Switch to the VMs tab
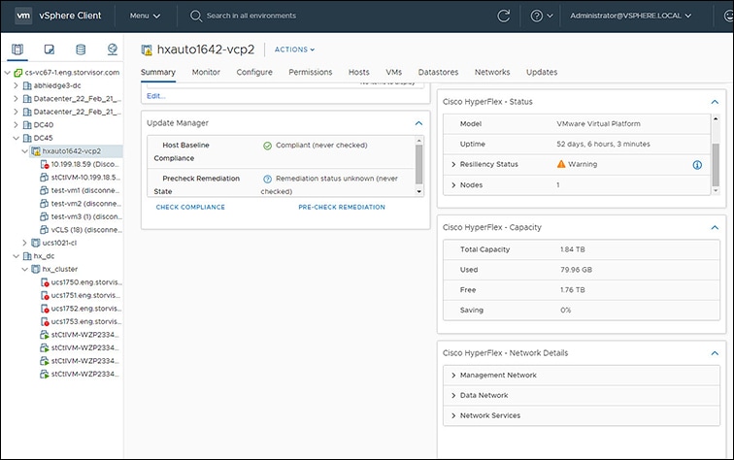734x460 pixels. pyautogui.click(x=393, y=72)
